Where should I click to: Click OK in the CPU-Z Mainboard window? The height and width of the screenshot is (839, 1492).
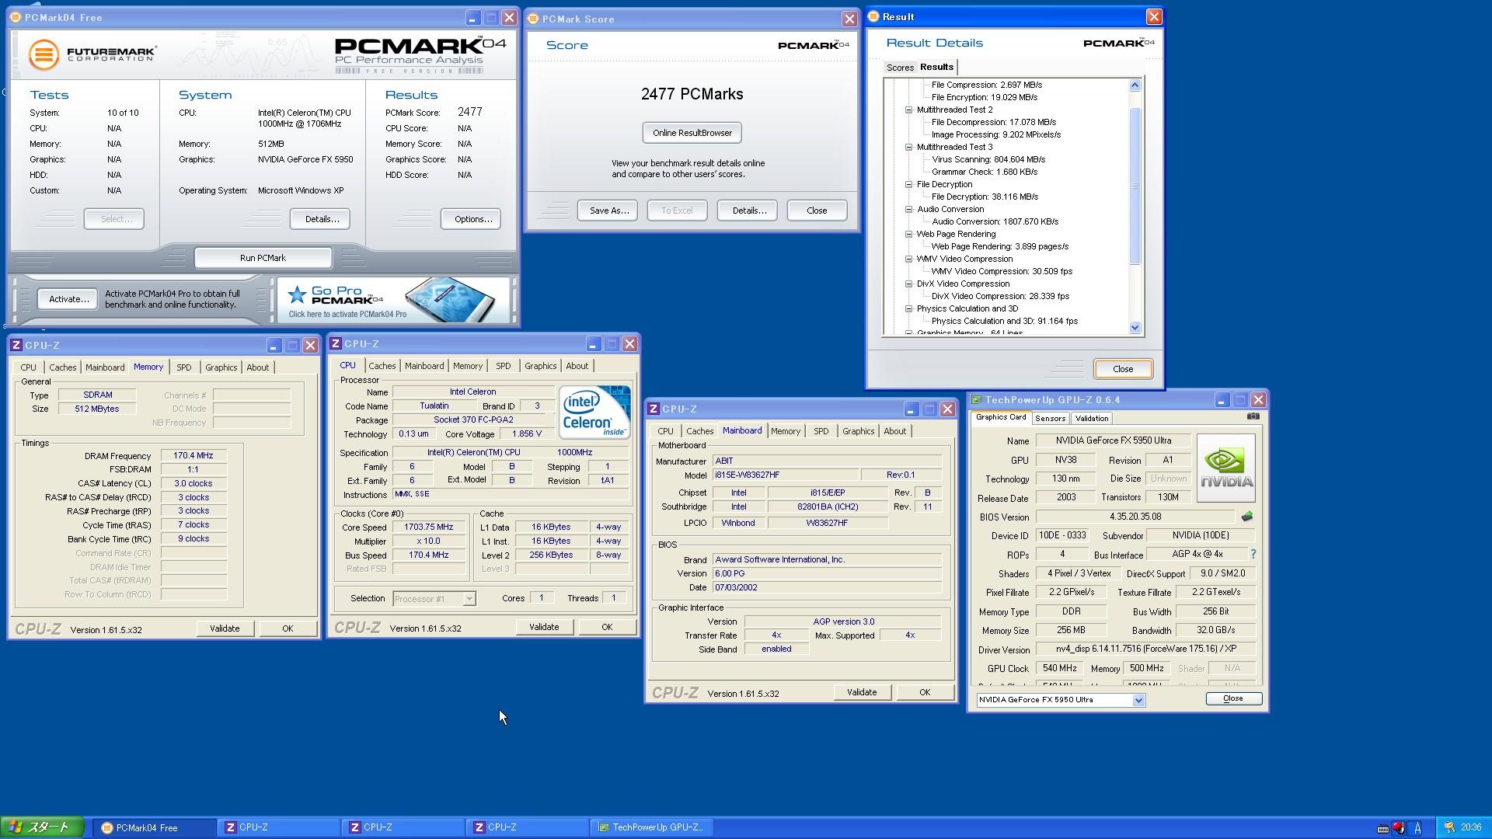(x=924, y=692)
